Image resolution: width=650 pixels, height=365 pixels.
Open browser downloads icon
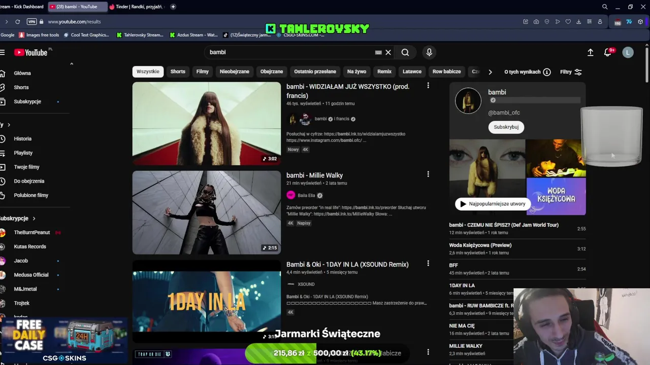[578, 22]
